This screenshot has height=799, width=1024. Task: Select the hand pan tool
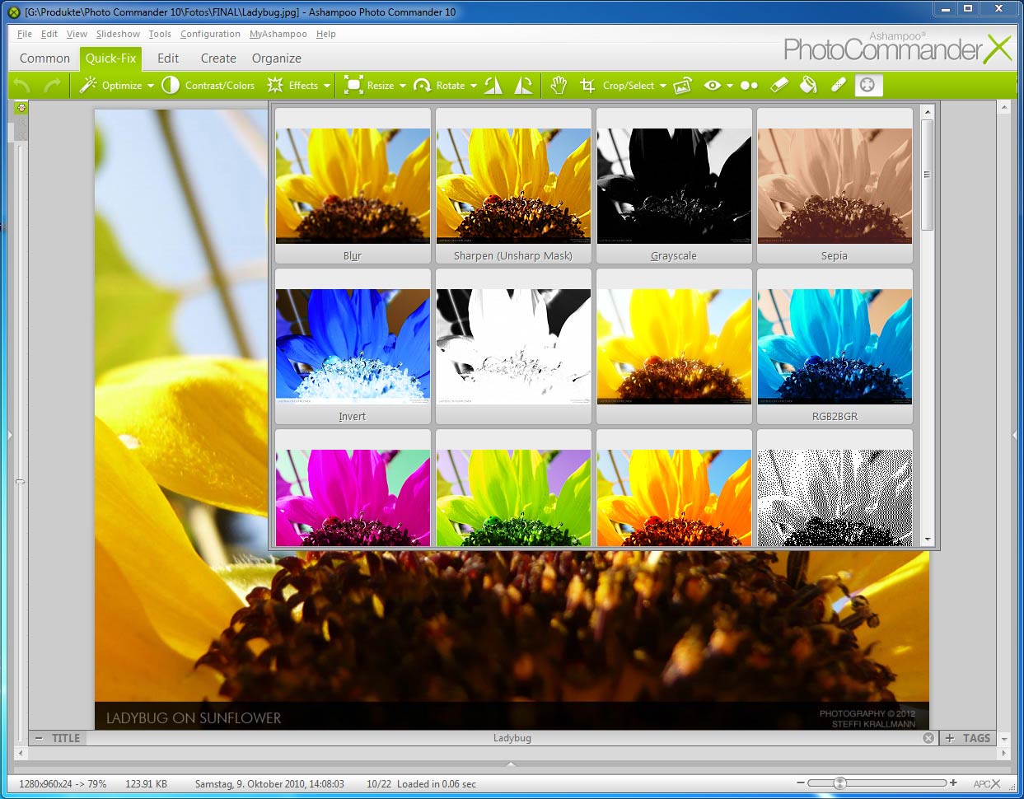[x=559, y=85]
